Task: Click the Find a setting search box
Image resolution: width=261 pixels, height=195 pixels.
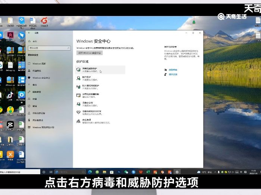Action: point(49,48)
